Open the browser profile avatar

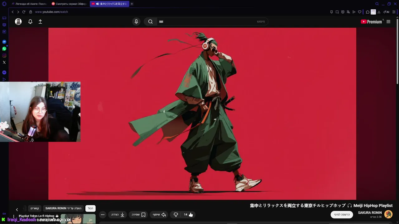pos(373,12)
